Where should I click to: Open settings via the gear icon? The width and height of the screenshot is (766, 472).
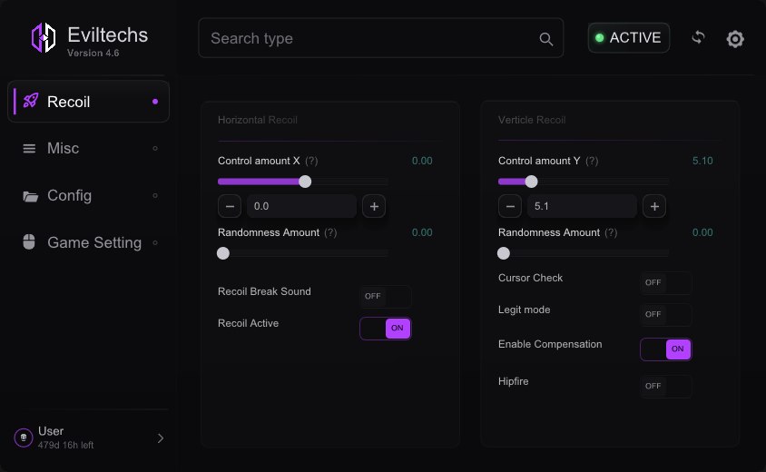click(x=735, y=39)
